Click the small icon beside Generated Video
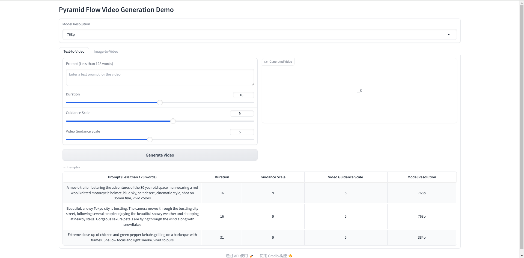This screenshot has height=258, width=524. pos(266,62)
